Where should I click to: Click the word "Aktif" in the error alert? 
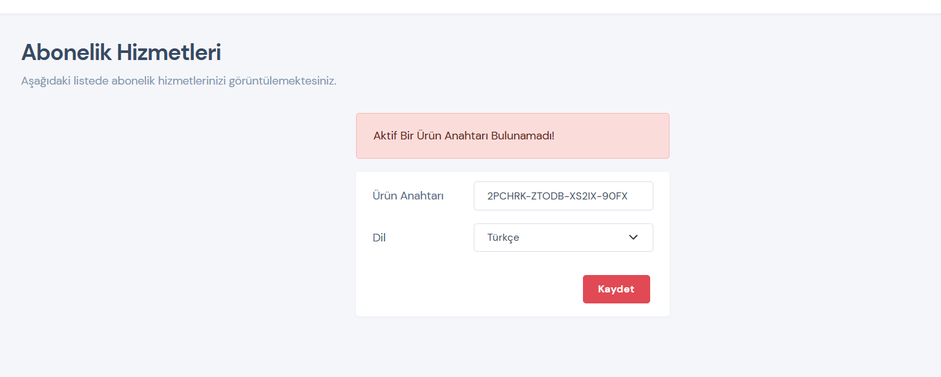click(384, 136)
